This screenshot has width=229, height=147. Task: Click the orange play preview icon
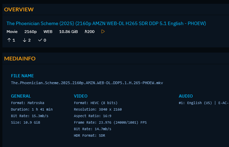coord(103,32)
